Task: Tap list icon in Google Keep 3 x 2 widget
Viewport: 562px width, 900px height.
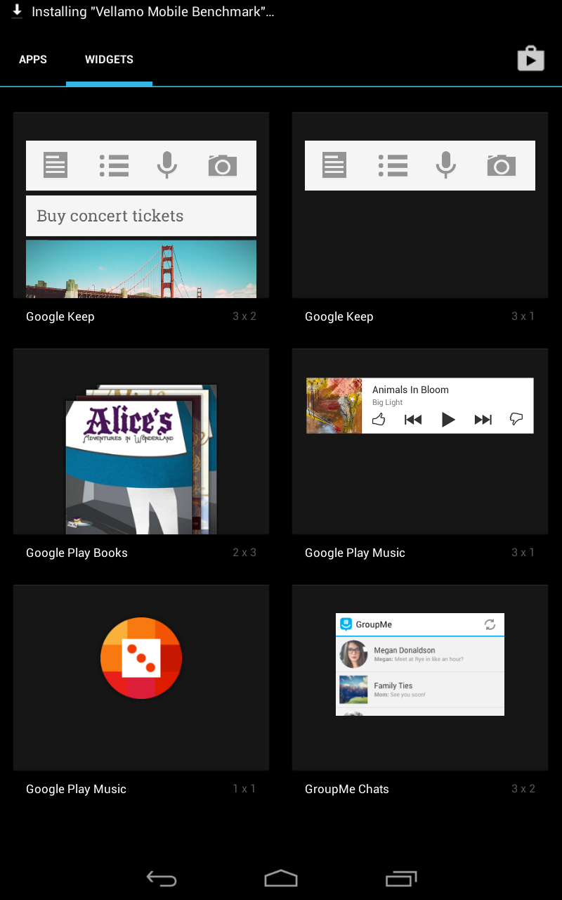Action: point(114,165)
